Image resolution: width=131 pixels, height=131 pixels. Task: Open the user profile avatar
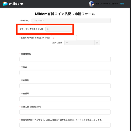(91, 4)
